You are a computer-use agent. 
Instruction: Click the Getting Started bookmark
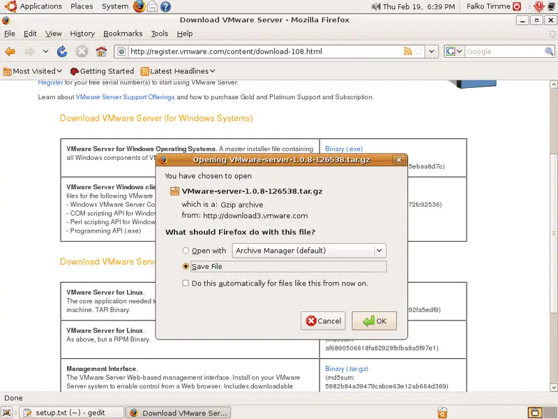click(102, 71)
